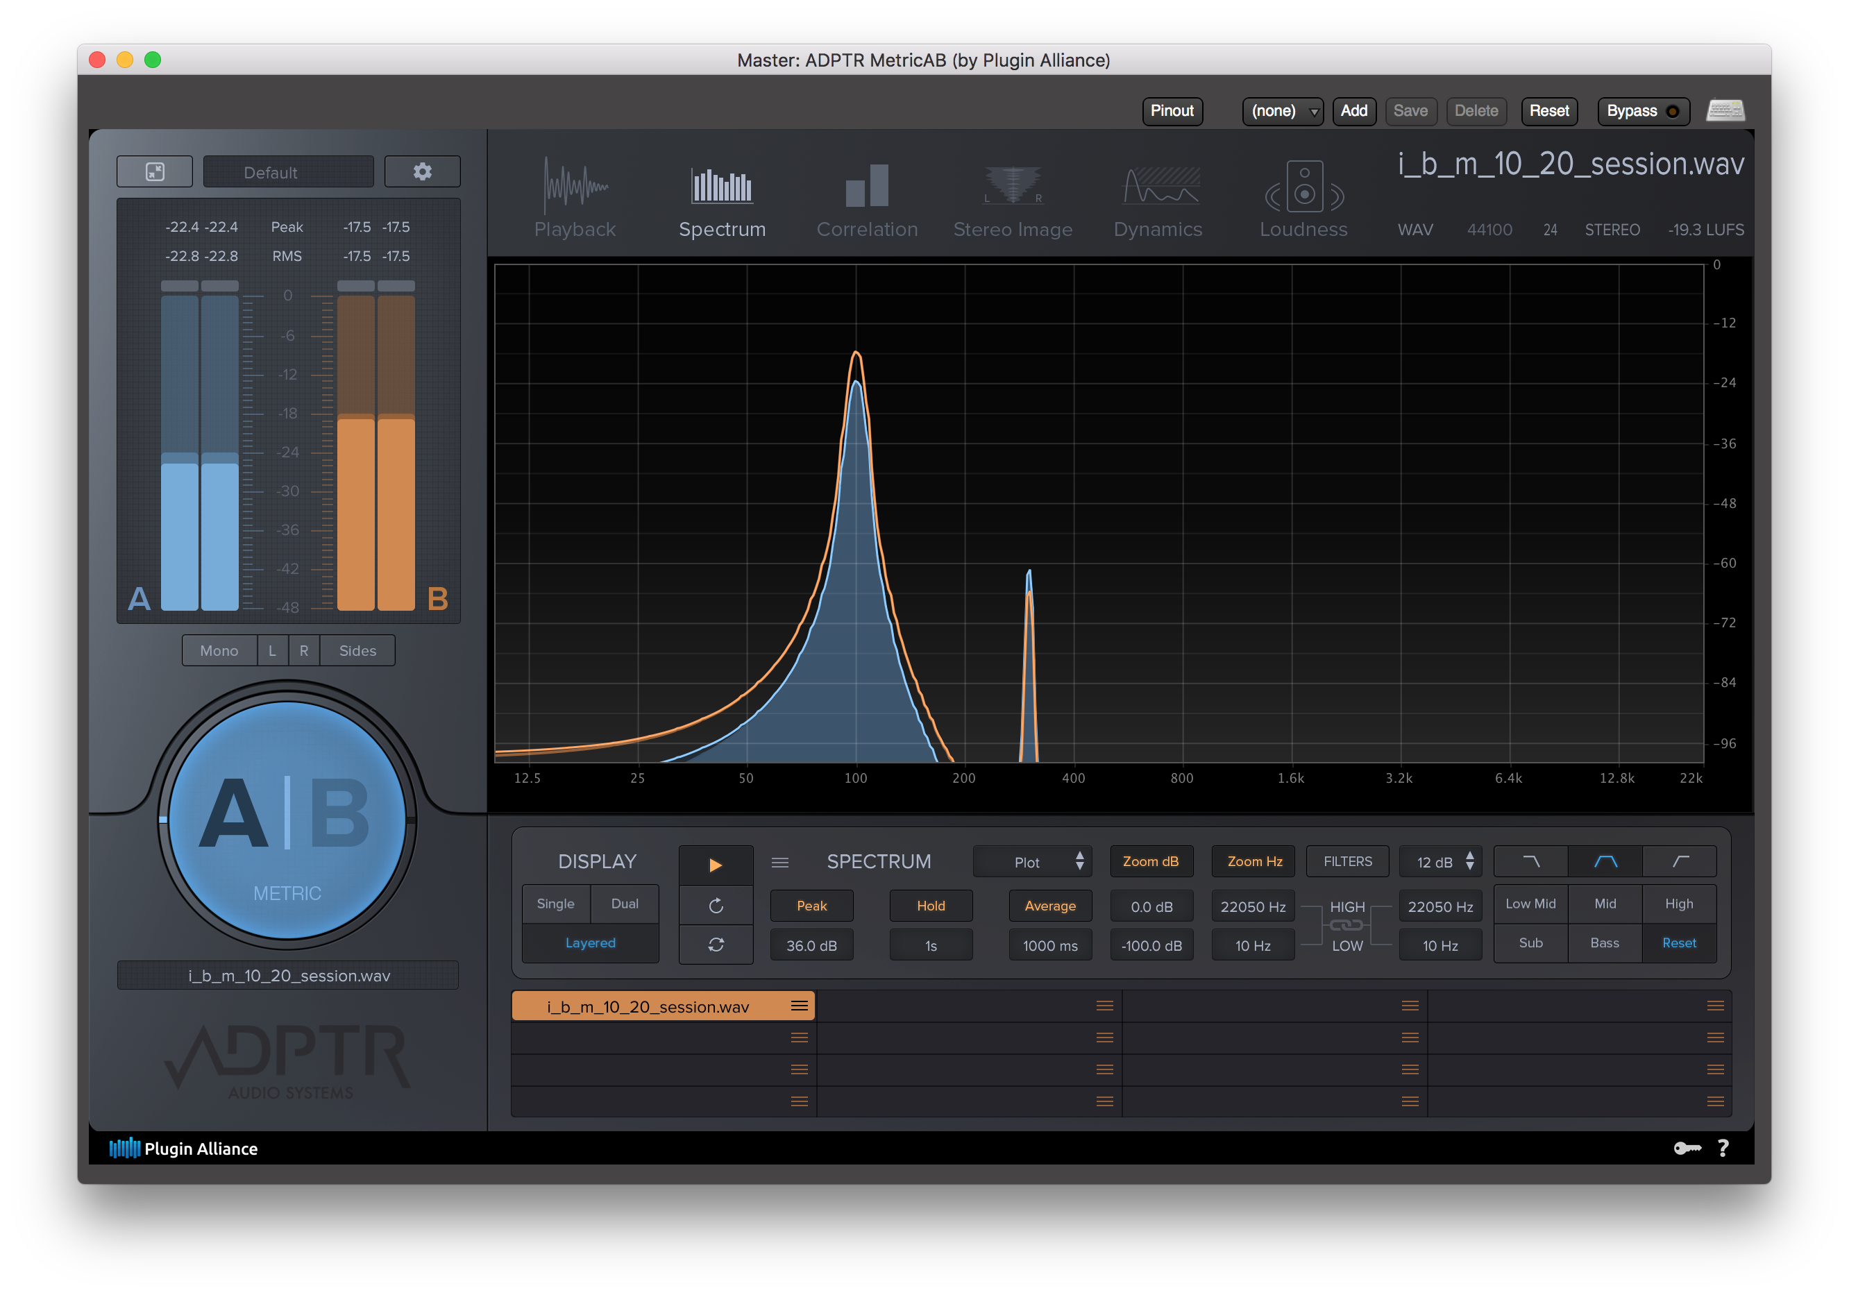Open the Playback waveform view

point(574,197)
